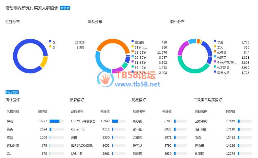The height and width of the screenshot is (158, 258).
Task: Click the hand logo in the watermark
Action: coord(105,79)
